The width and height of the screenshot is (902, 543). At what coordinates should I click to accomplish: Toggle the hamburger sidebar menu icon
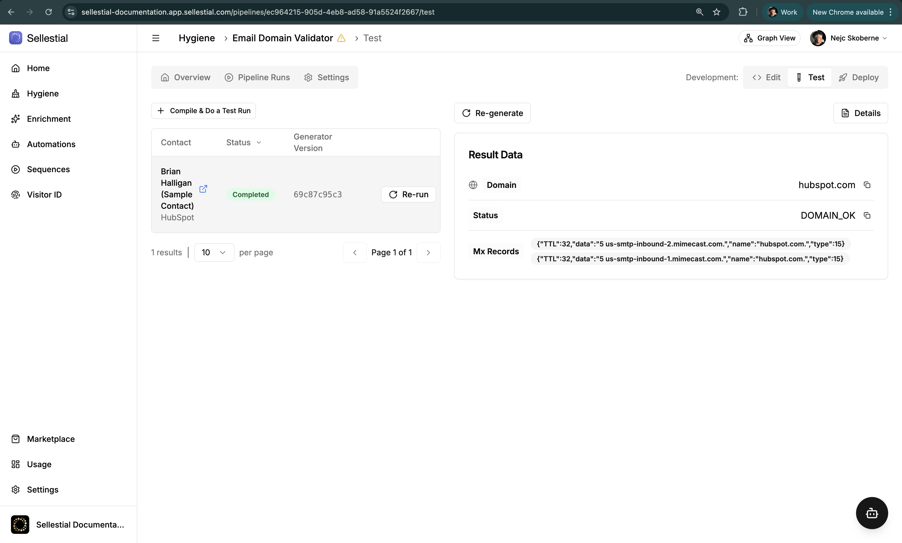tap(156, 38)
